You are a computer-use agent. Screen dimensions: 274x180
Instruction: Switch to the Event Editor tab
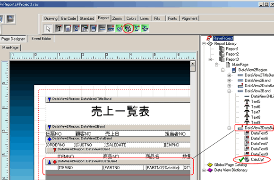(41, 39)
